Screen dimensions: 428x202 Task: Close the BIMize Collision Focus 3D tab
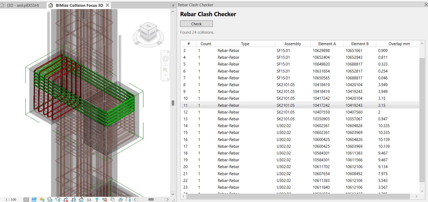coord(107,5)
